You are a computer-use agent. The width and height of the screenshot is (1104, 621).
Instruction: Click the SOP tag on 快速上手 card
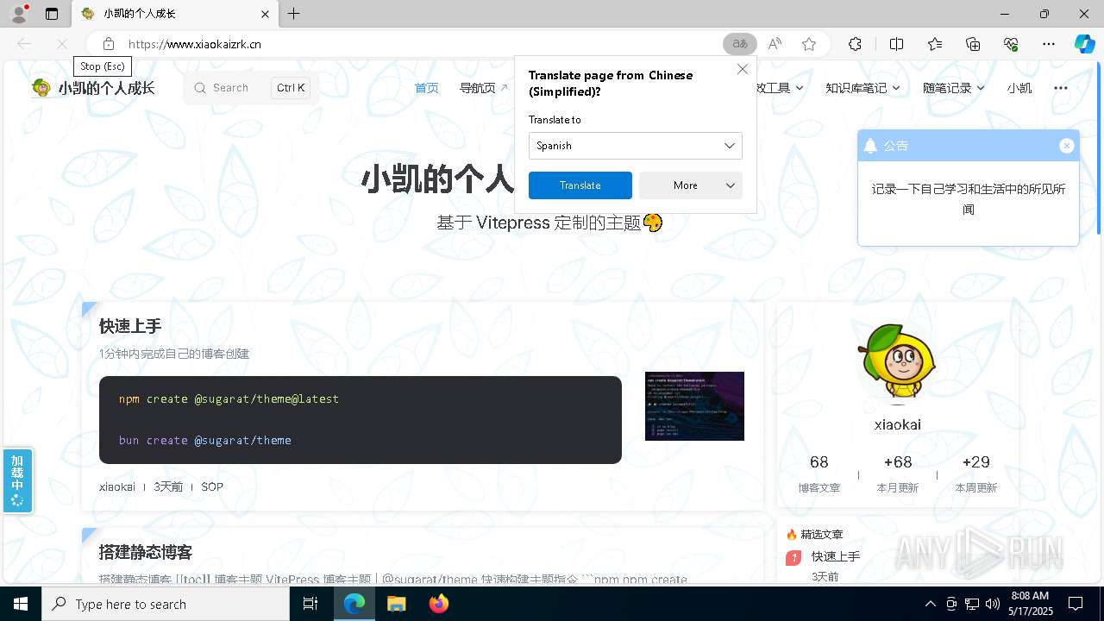point(212,486)
